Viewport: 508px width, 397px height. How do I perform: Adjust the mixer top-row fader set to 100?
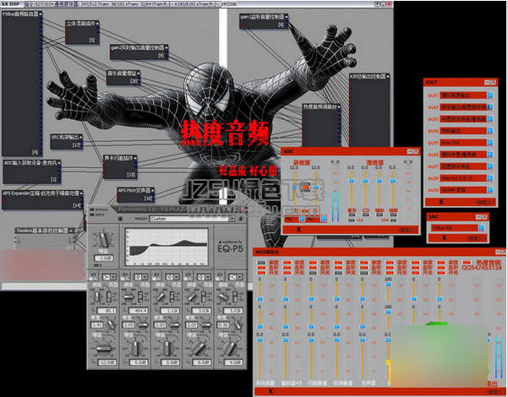tap(388, 285)
